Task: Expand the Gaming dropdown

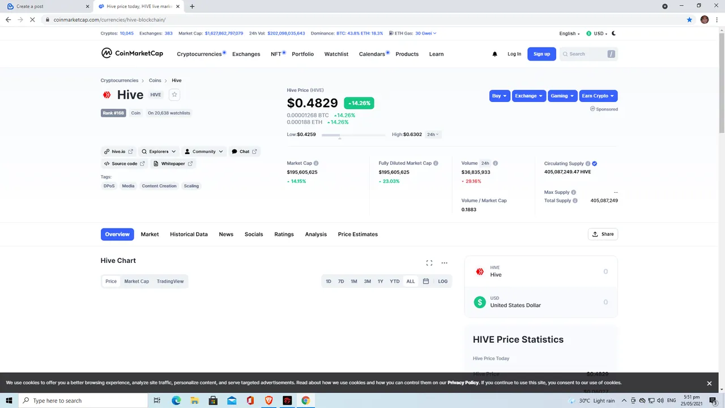Action: click(x=562, y=96)
